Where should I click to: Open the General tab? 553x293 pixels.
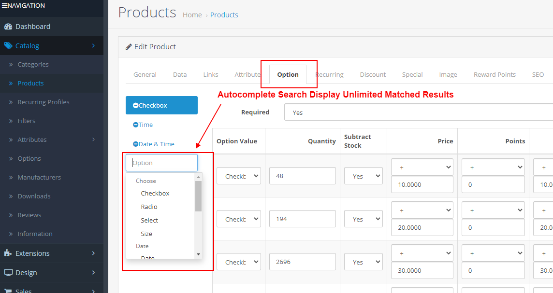click(145, 74)
